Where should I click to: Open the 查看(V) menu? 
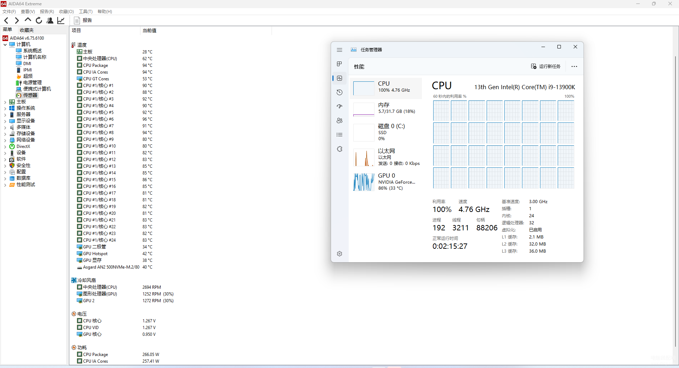pos(28,12)
